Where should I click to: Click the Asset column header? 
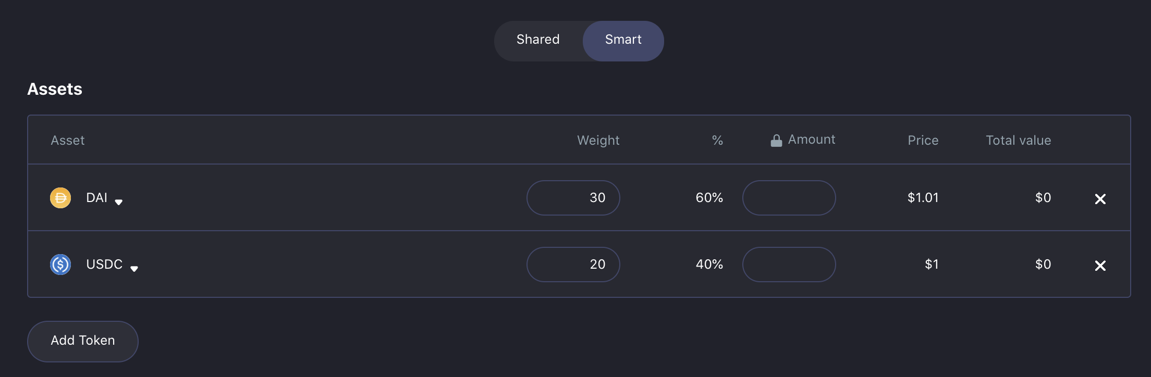click(x=68, y=141)
